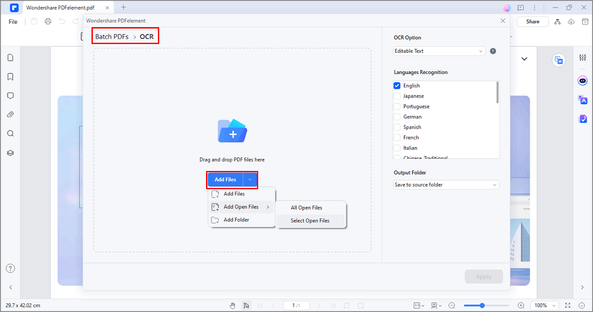
Task: Click the Apply button
Action: pos(484,277)
